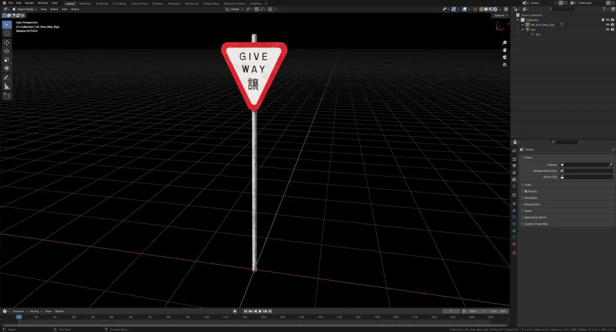This screenshot has height=332, width=616.
Task: Switch to Rendered viewport shading
Action: pyautogui.click(x=495, y=9)
